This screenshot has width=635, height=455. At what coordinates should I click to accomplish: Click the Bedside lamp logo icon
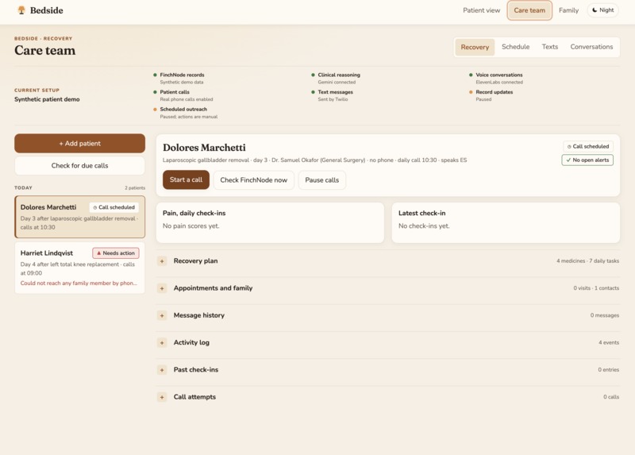21,10
